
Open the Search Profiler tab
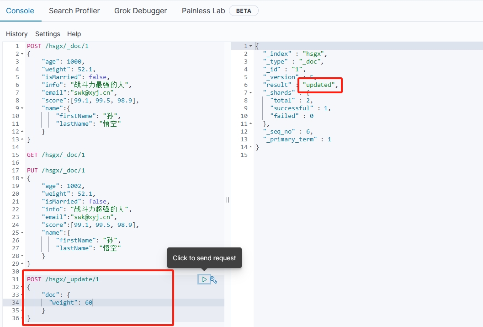click(x=74, y=11)
